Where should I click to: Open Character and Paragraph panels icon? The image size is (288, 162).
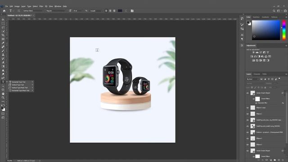pyautogui.click(x=132, y=11)
